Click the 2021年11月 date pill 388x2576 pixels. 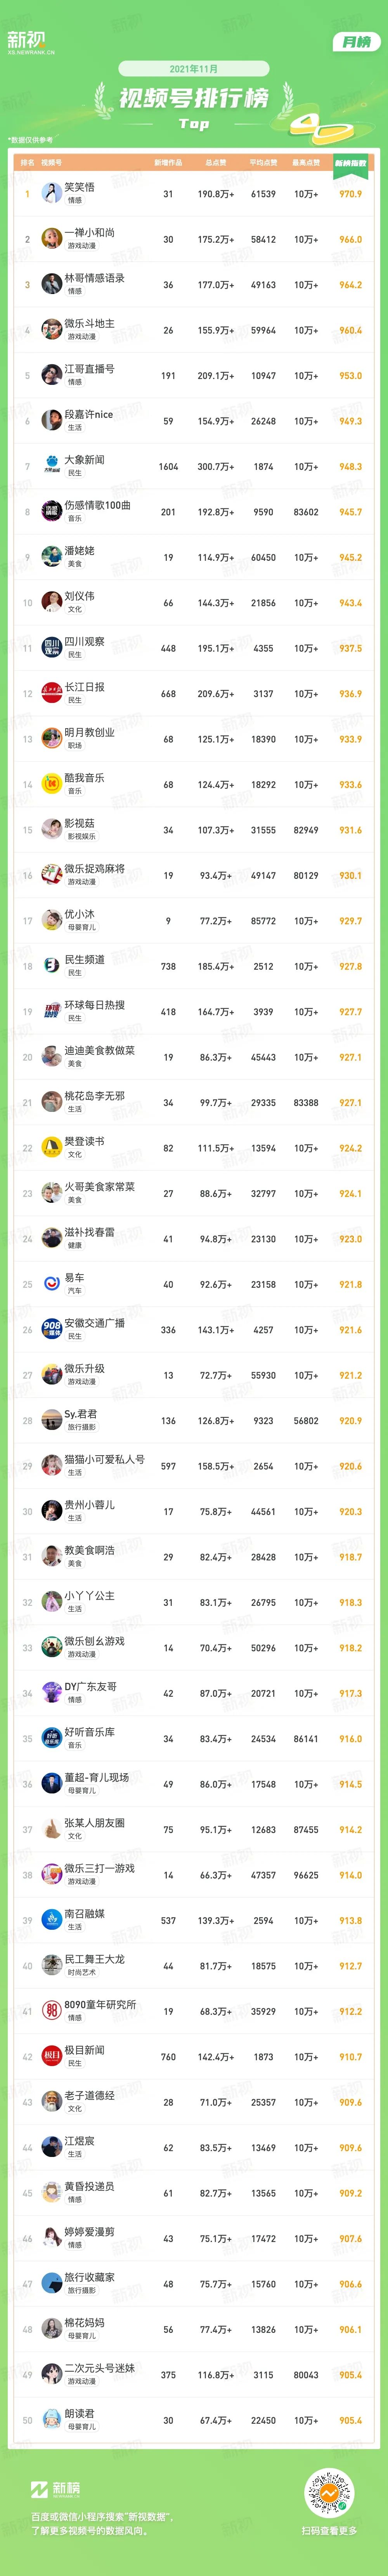[194, 69]
